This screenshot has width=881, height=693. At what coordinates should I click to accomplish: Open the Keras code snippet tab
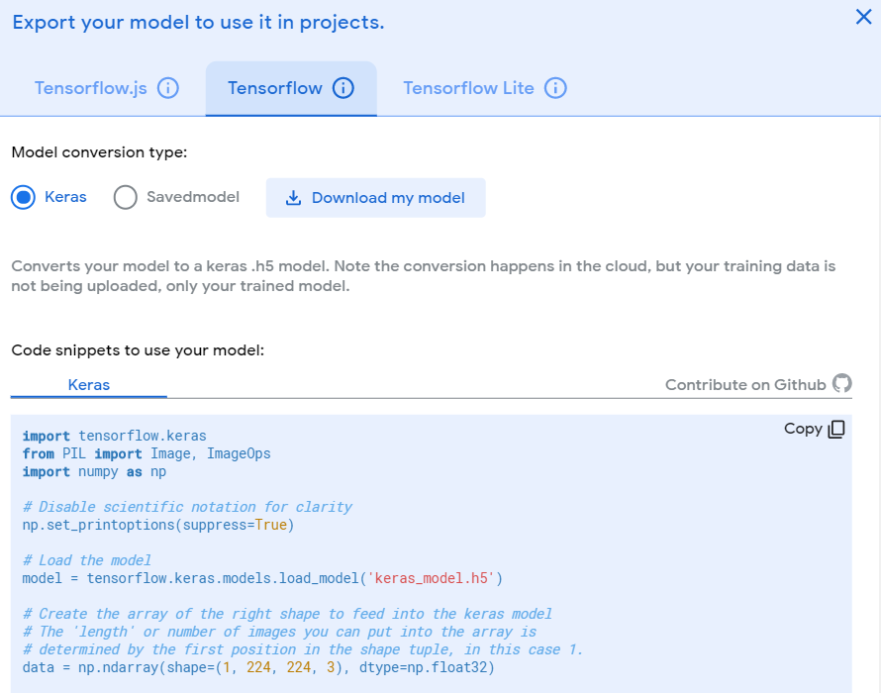coord(89,385)
